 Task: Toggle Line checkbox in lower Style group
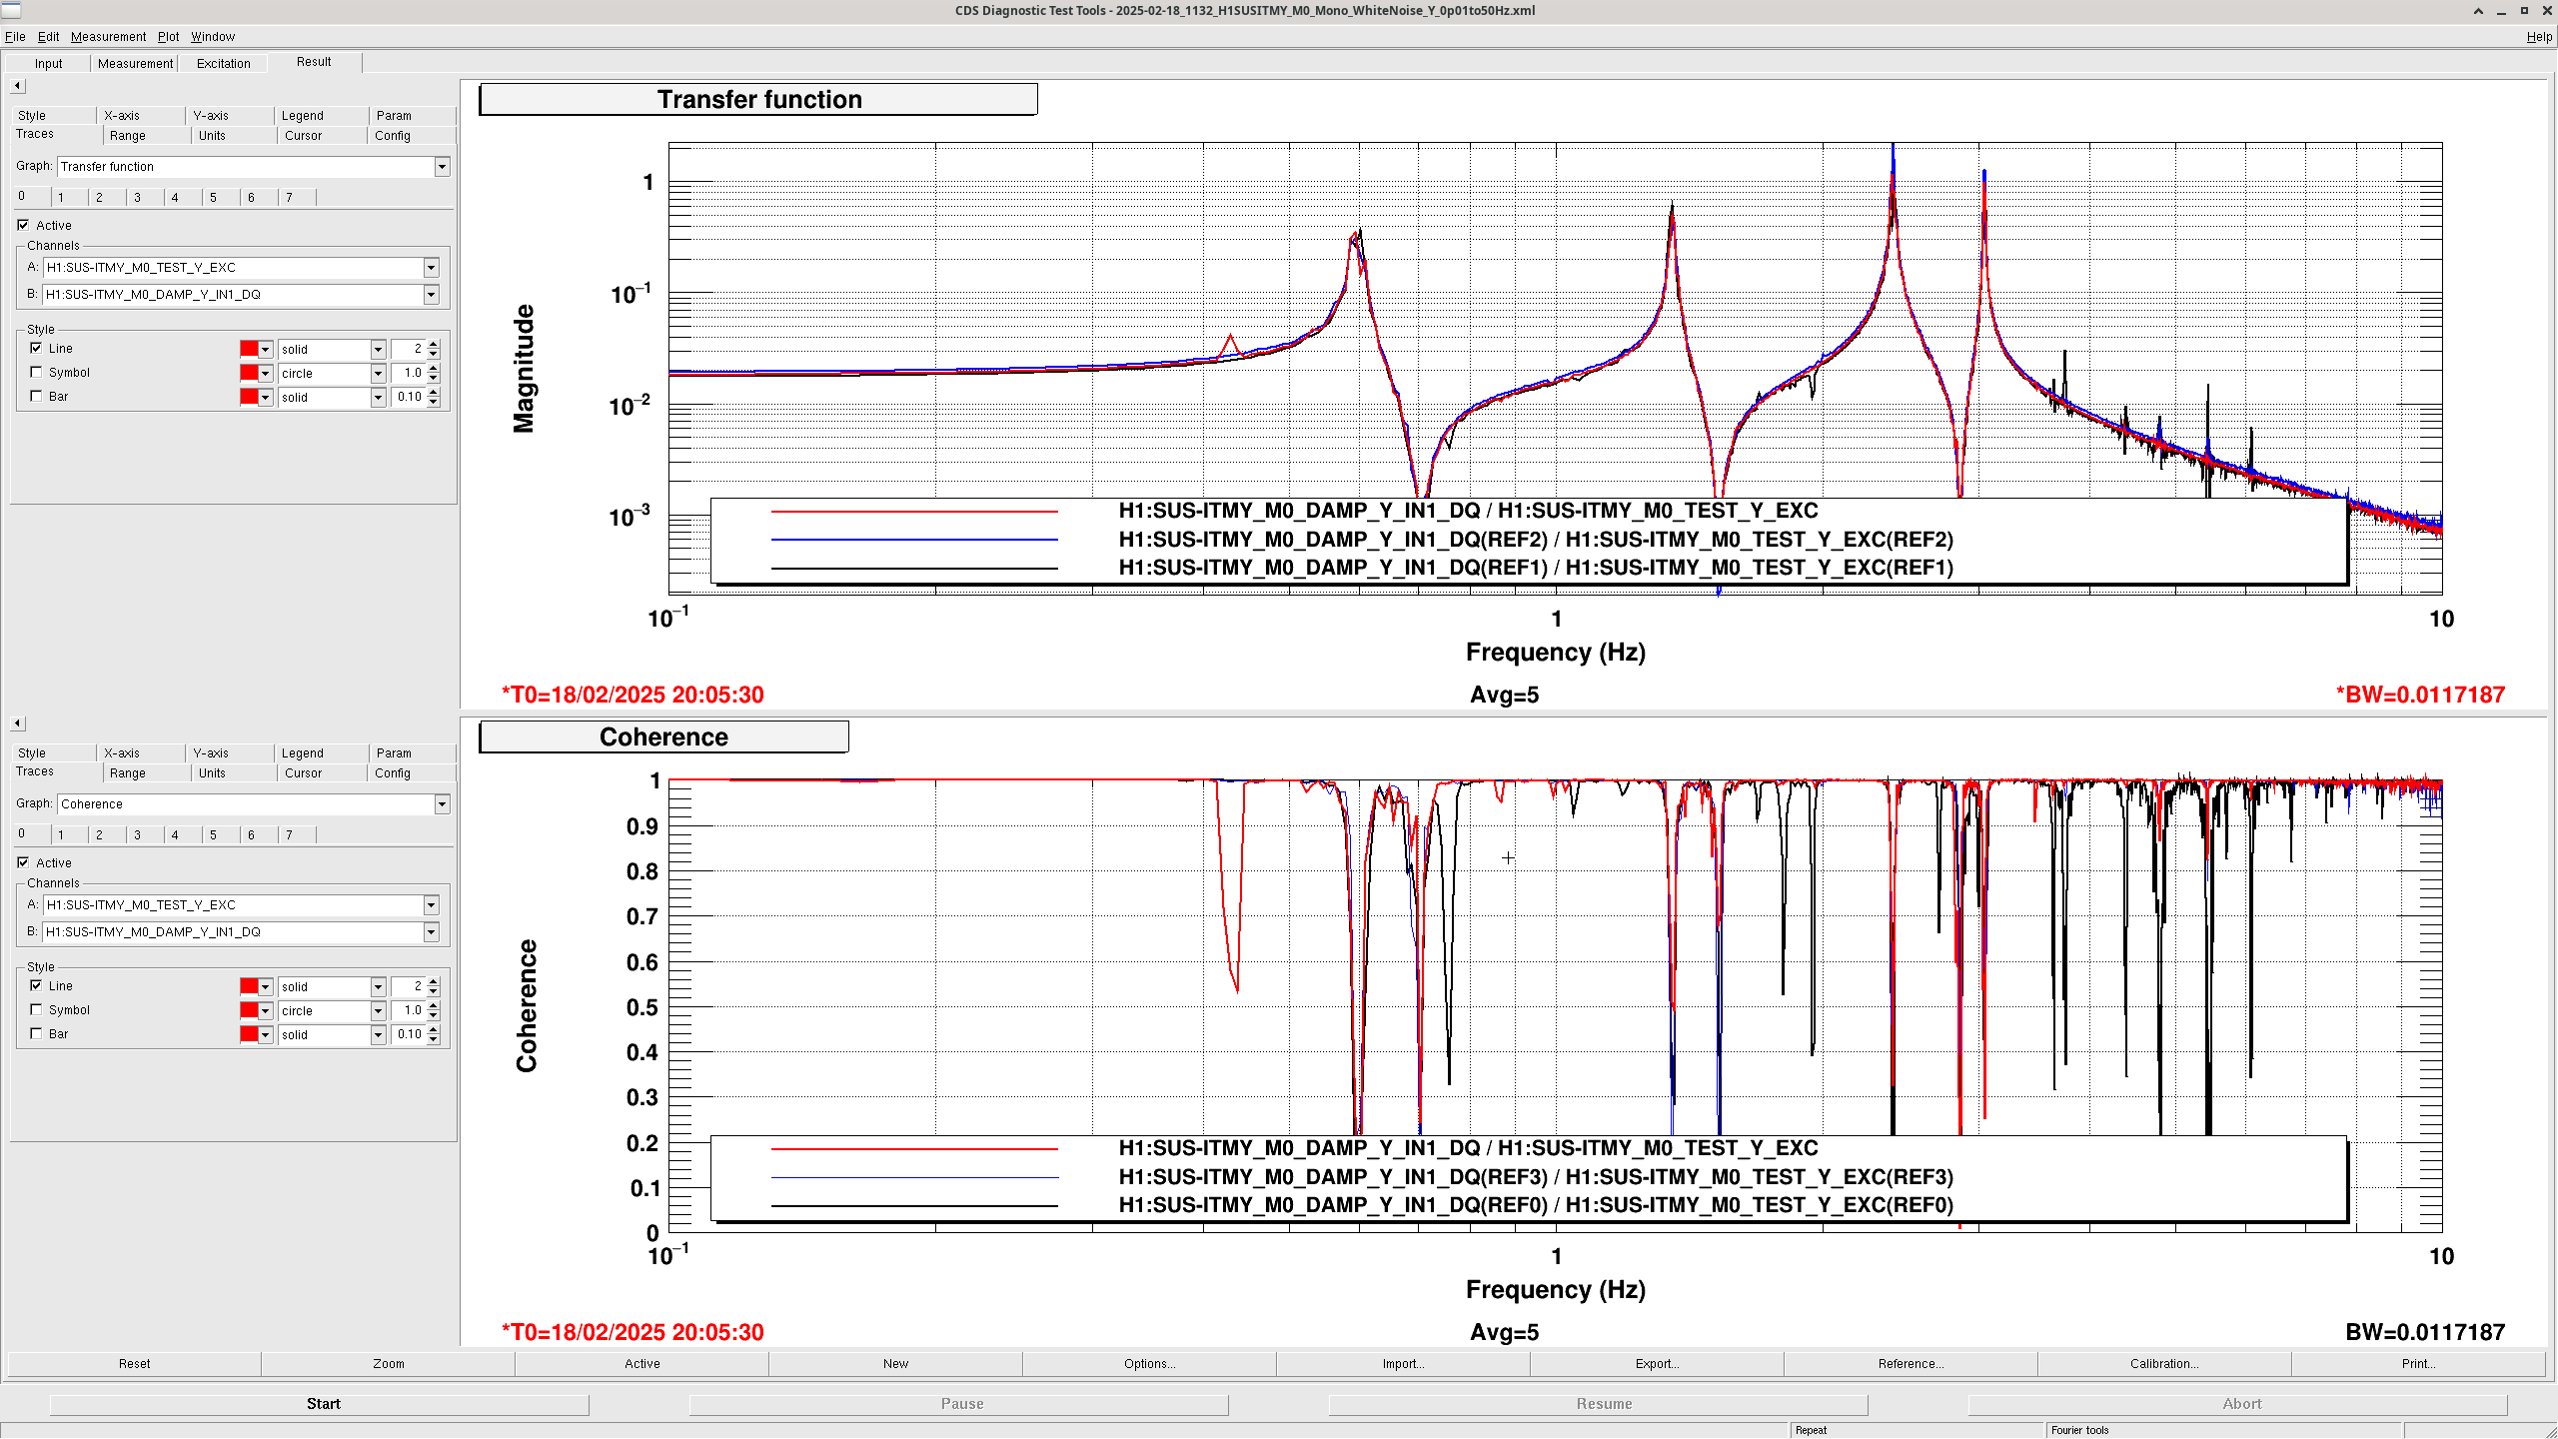coord(37,985)
